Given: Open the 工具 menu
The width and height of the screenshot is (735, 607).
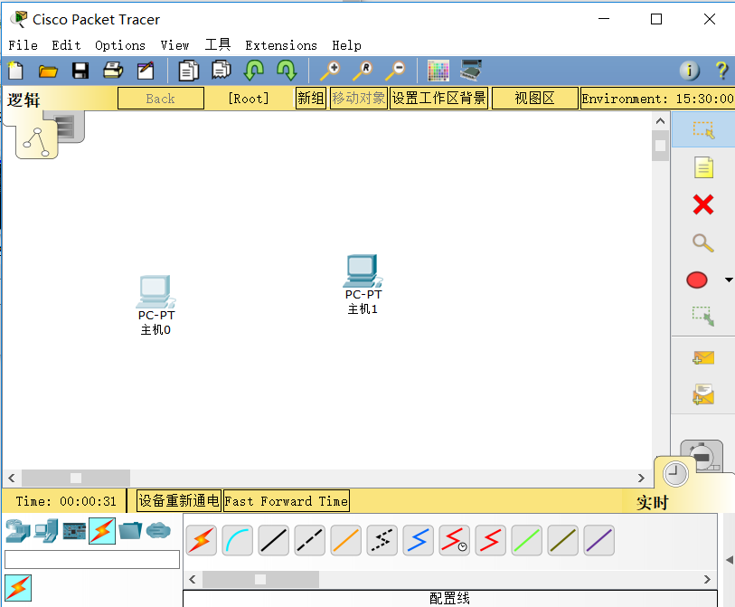Looking at the screenshot, I should coord(218,44).
